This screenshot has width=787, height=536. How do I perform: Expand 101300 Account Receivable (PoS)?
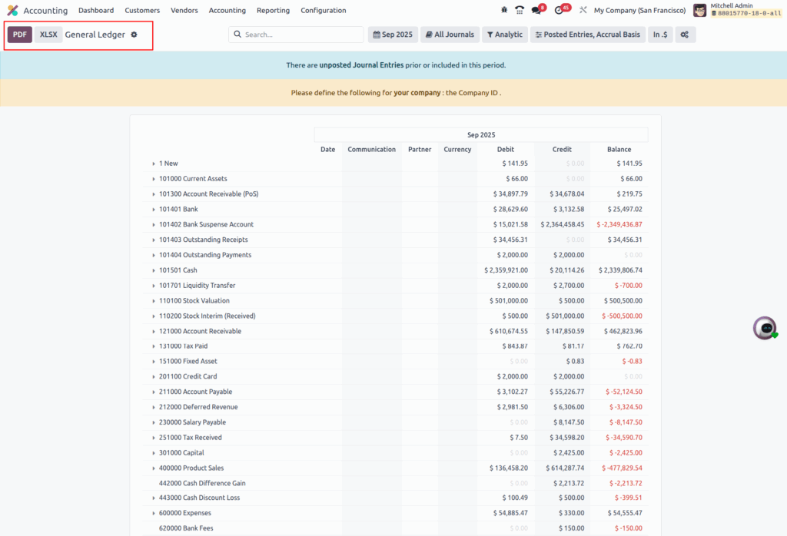[154, 194]
